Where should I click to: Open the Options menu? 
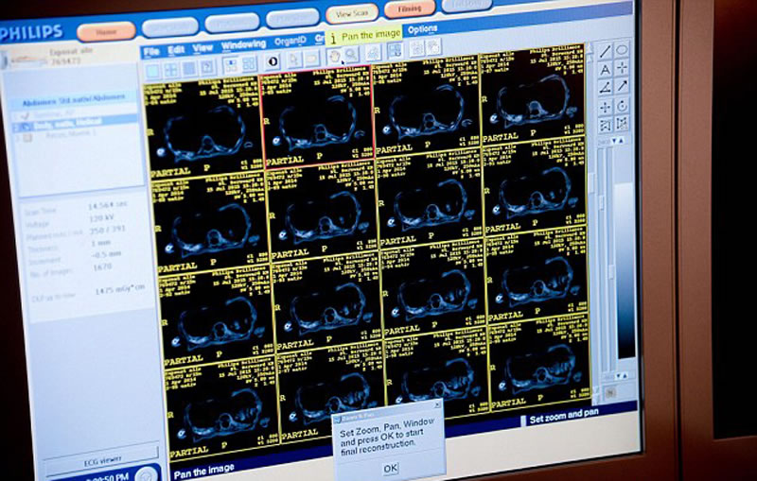point(422,29)
